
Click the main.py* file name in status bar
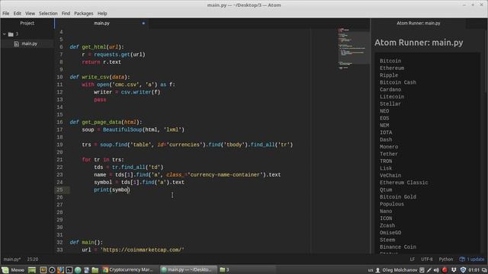tap(12, 259)
